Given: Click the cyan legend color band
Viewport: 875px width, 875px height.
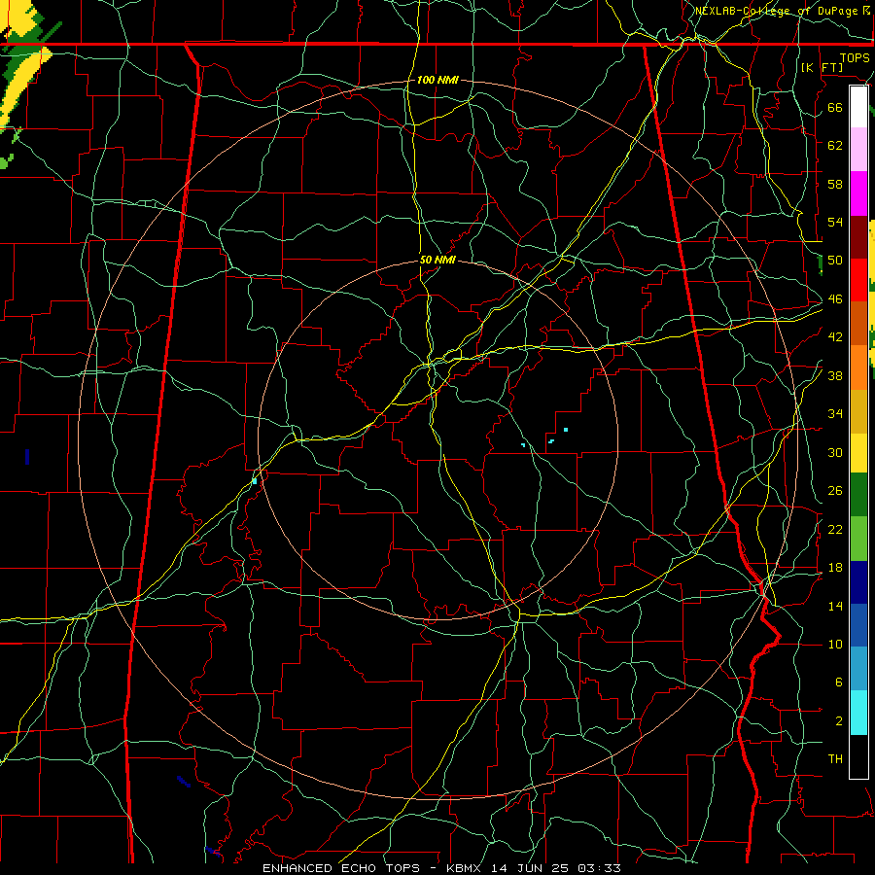Looking at the screenshot, I should pos(858,713).
